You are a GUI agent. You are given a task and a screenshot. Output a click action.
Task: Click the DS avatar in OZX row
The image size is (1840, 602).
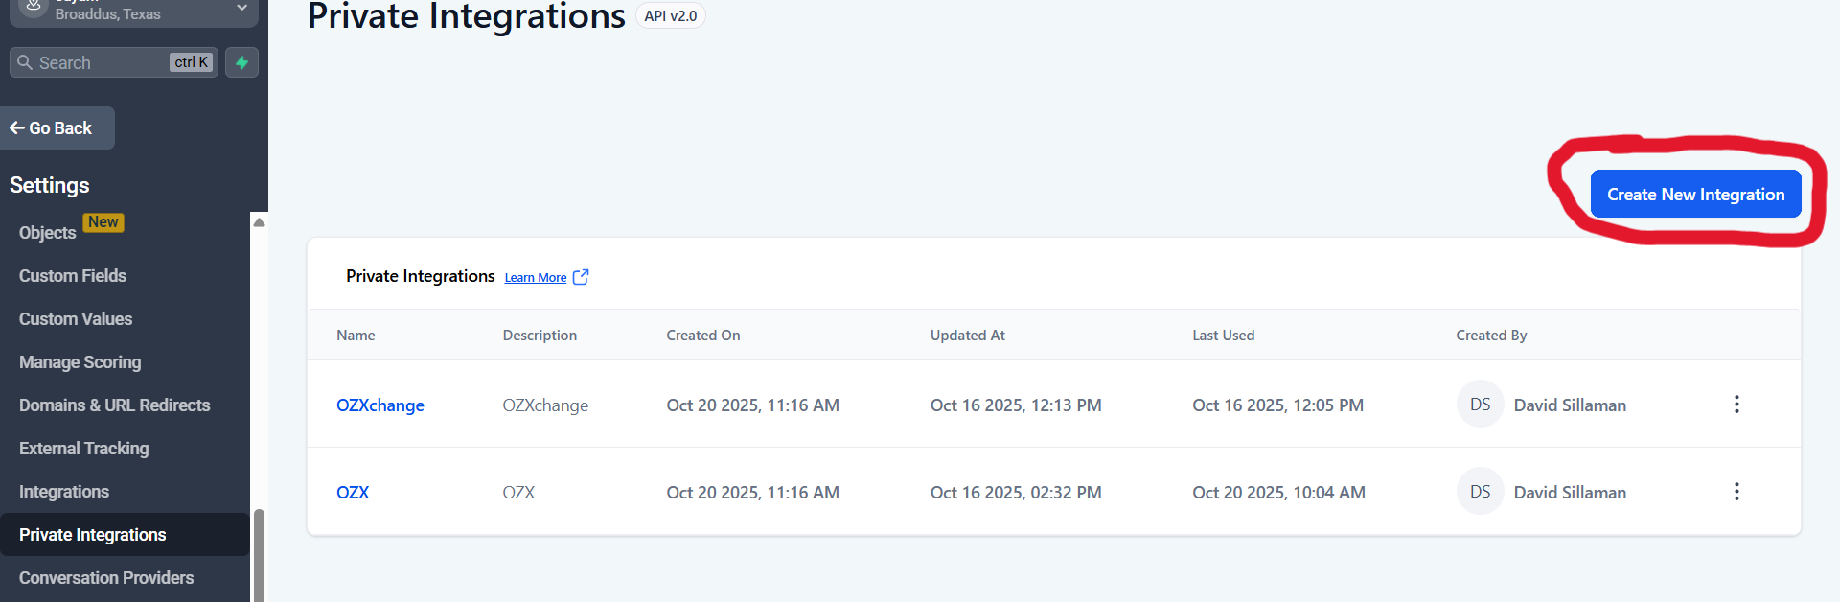(x=1480, y=492)
